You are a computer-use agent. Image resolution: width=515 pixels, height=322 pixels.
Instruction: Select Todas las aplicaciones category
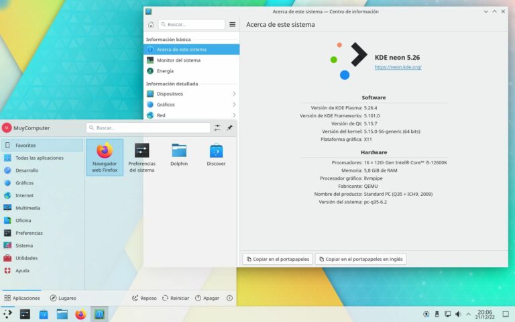[42, 158]
